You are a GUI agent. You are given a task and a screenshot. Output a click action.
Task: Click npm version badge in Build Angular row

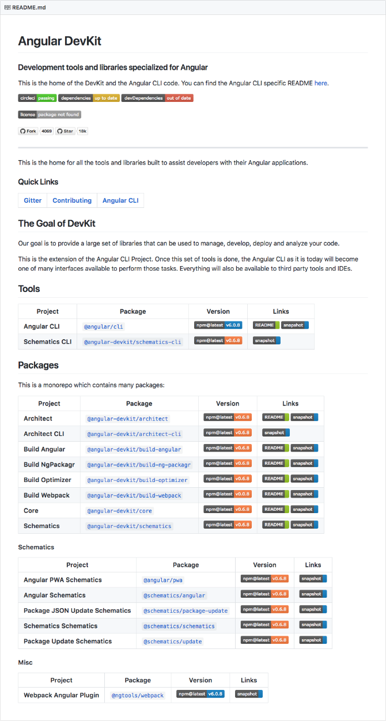pos(228,448)
